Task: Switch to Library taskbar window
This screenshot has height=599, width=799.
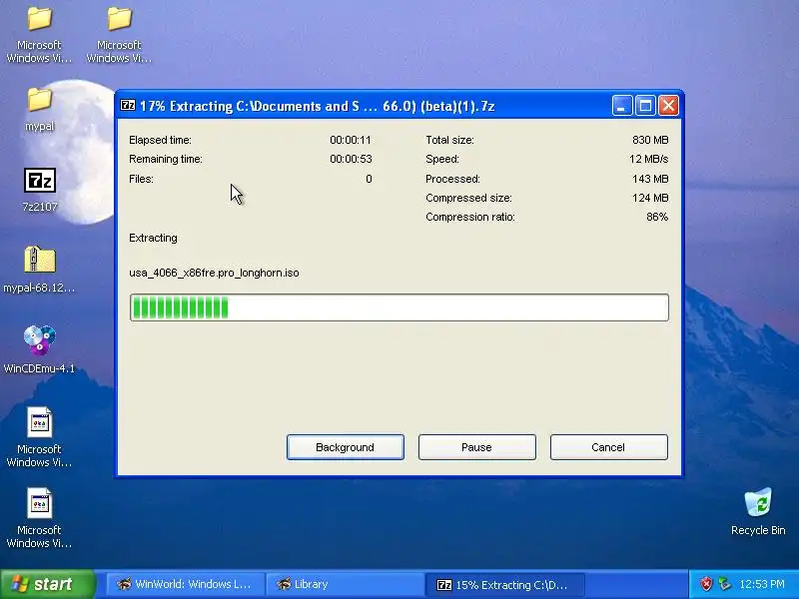Action: [345, 584]
